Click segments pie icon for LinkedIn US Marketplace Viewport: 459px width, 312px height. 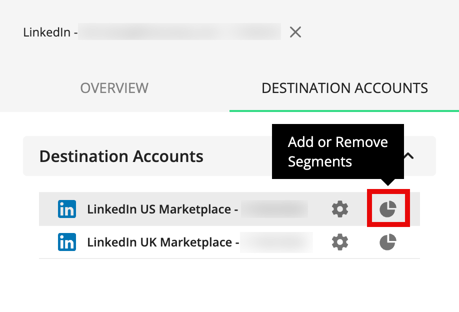(x=388, y=209)
